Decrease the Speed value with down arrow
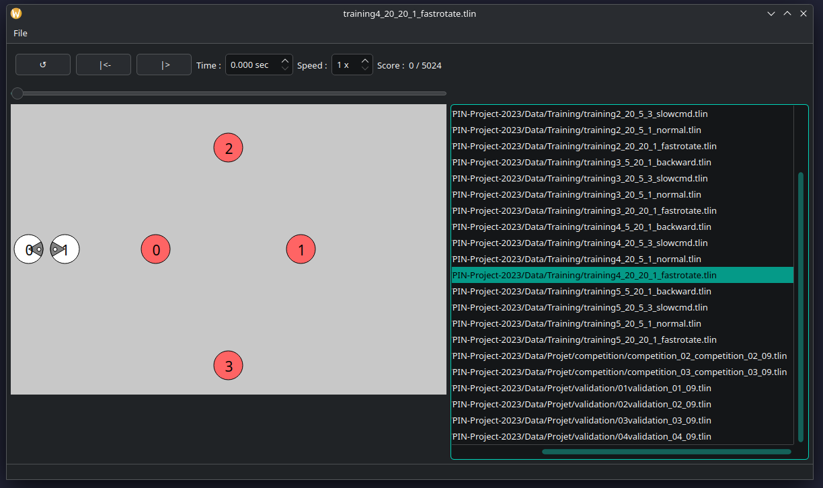This screenshot has width=823, height=488. (364, 69)
